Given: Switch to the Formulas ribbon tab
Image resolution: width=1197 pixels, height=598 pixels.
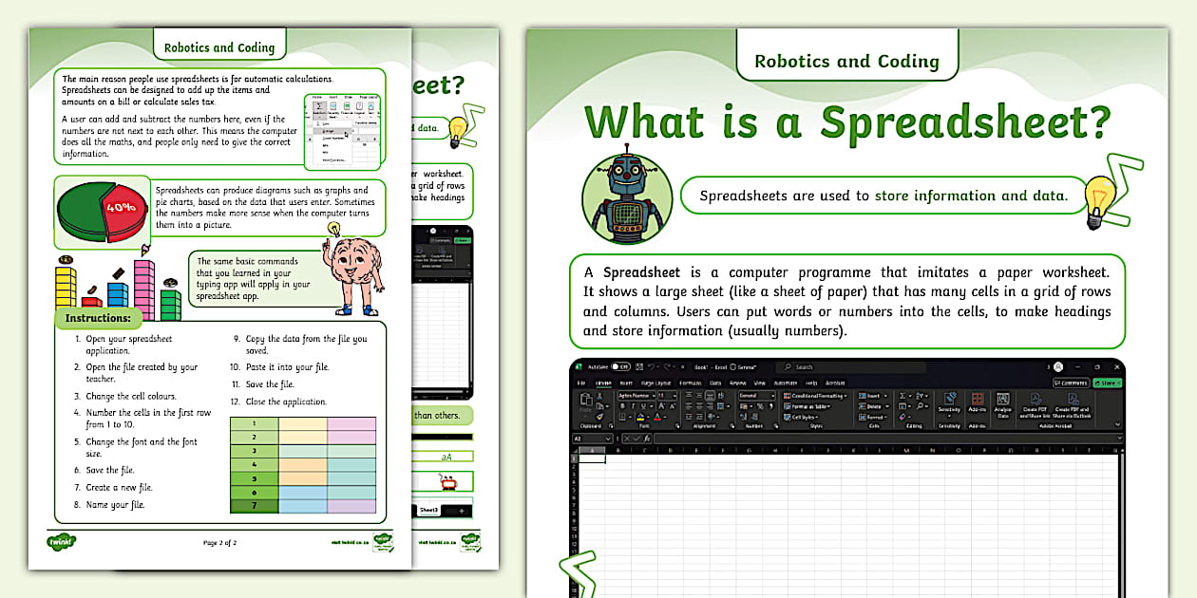Looking at the screenshot, I should pyautogui.click(x=691, y=382).
